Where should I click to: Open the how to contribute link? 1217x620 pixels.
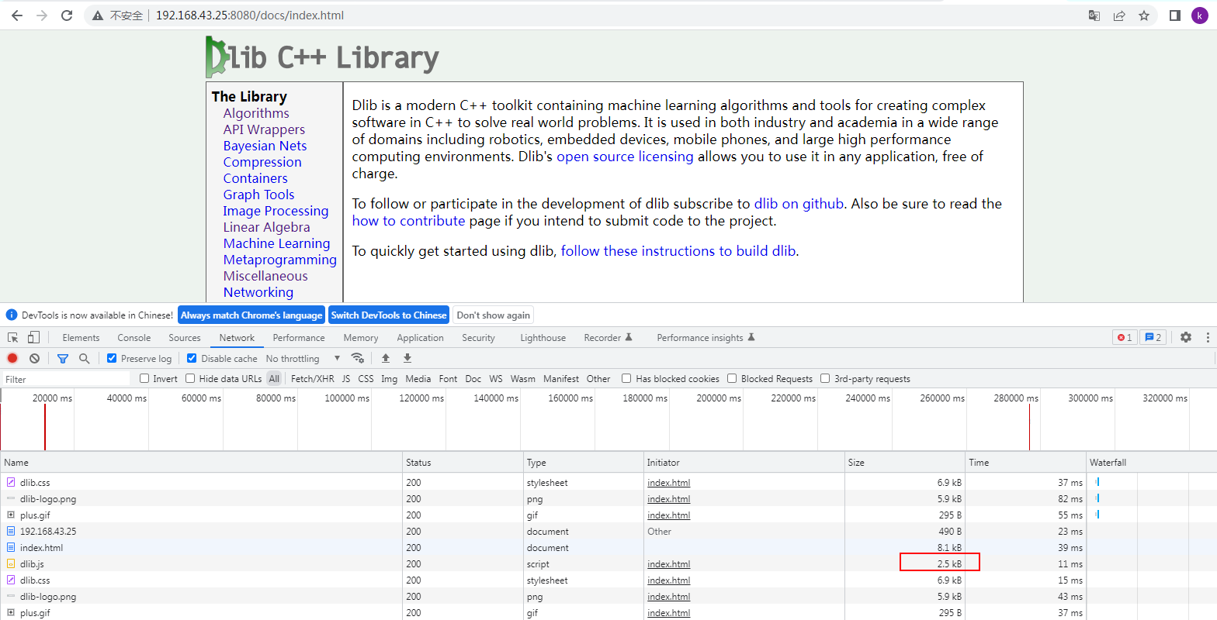408,221
